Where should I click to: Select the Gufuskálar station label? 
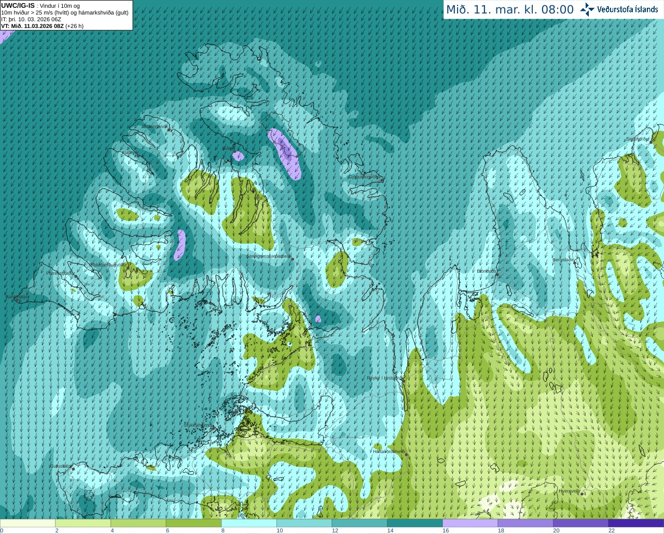(60, 466)
